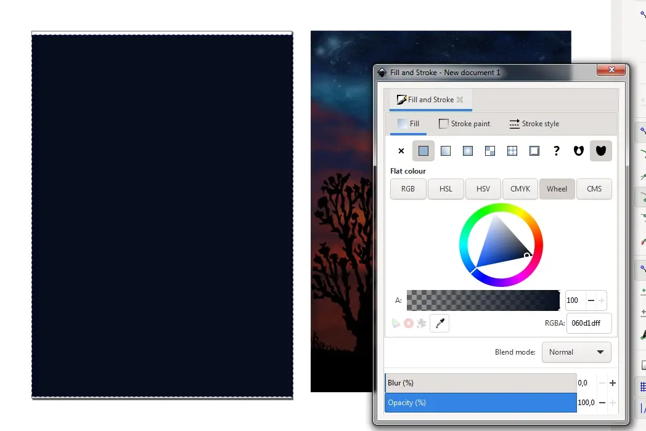Image resolution: width=646 pixels, height=431 pixels.
Task: Switch colour mode to HSL
Action: point(446,189)
